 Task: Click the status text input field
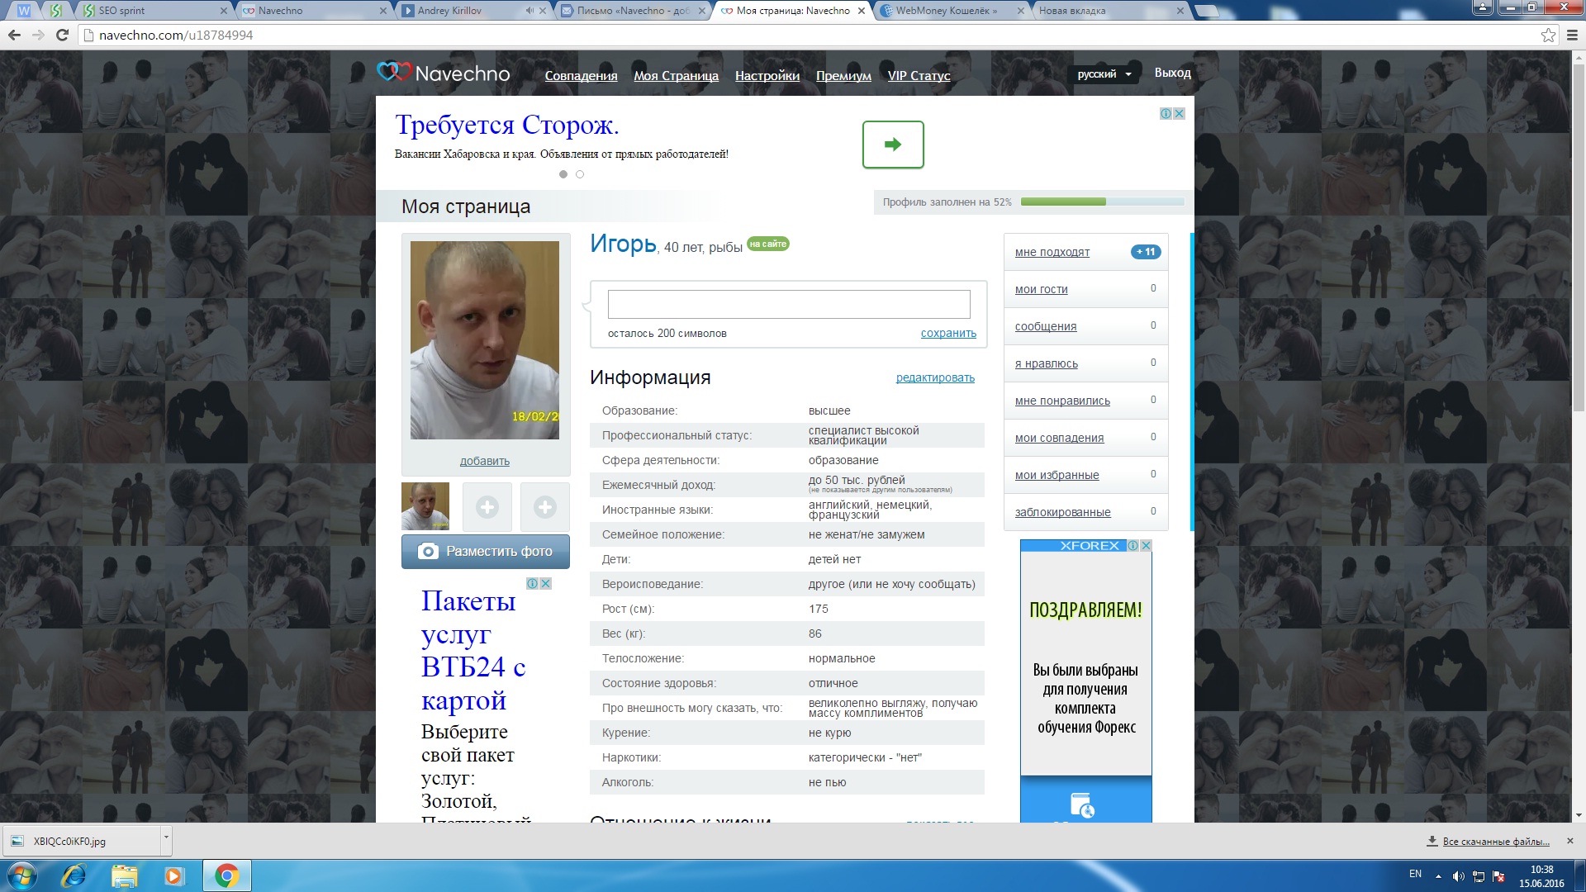[789, 304]
